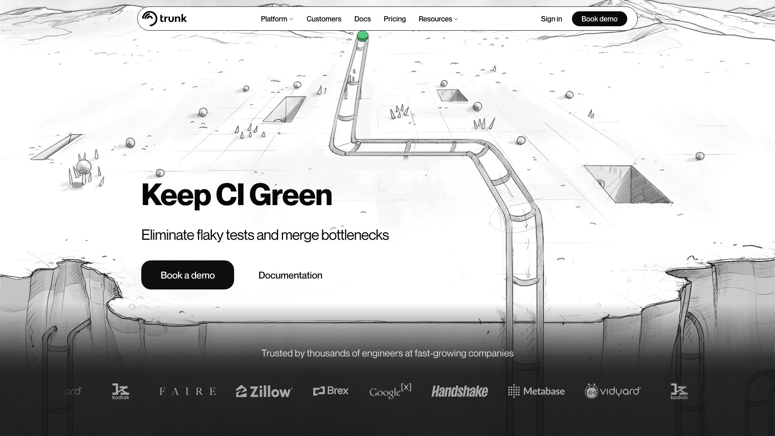Click the Handshake logo

pyautogui.click(x=460, y=391)
